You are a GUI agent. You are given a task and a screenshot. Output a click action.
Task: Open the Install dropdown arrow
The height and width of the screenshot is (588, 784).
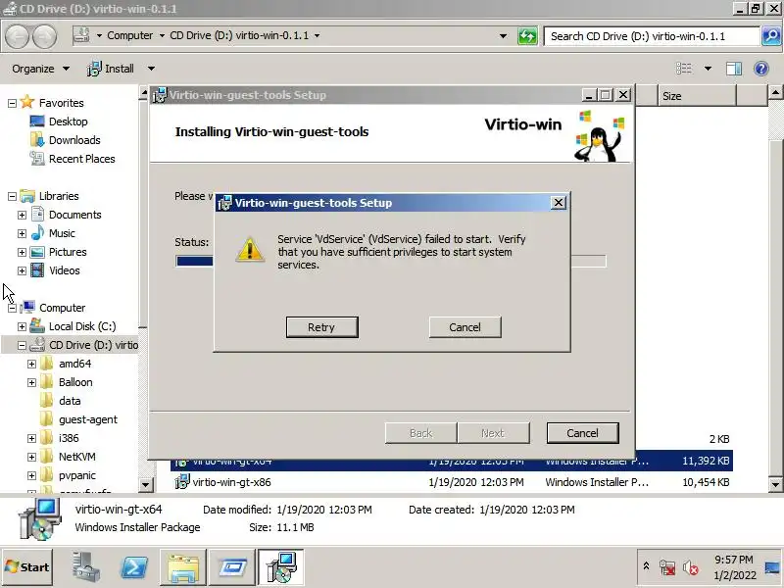[x=151, y=69]
